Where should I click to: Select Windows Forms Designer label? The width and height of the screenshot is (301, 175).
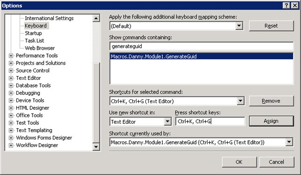pyautogui.click(x=44, y=137)
